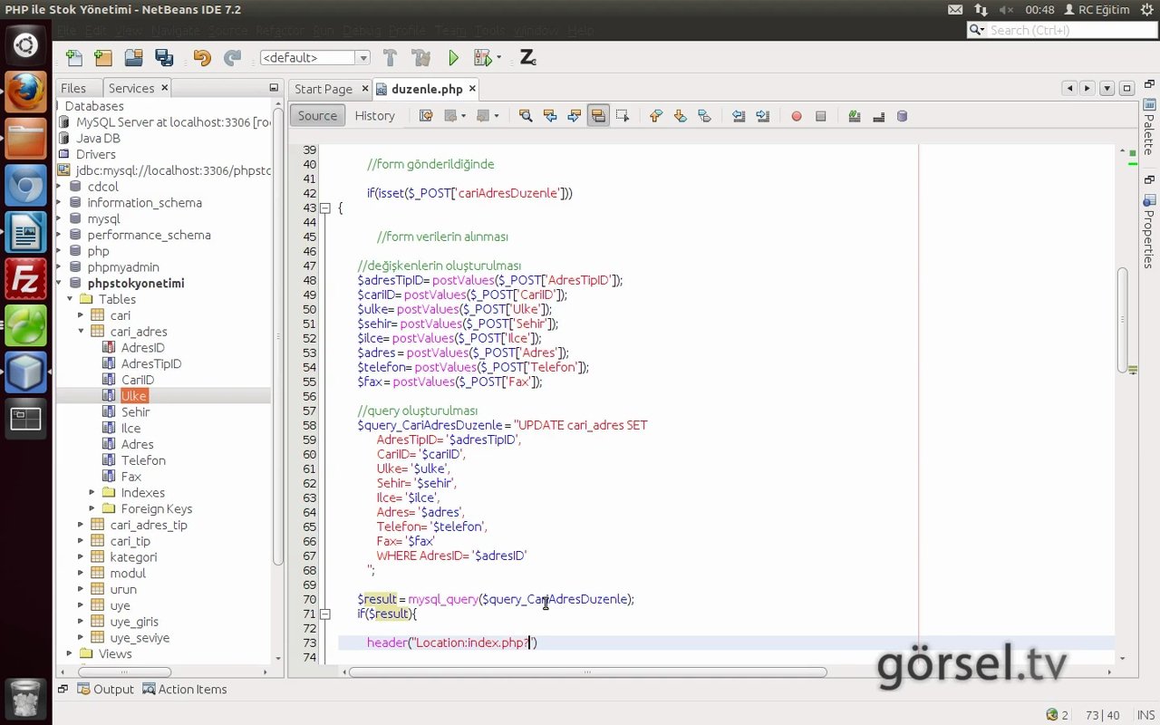Launch Firefox from the Ubuntu dock
This screenshot has height=725, width=1160.
25,92
